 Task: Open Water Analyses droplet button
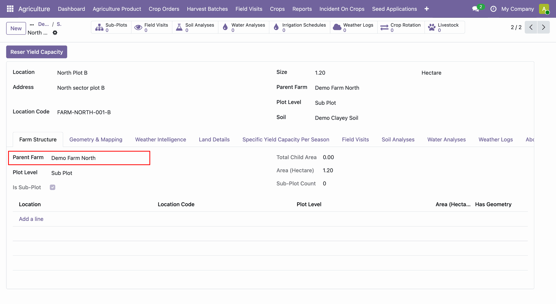click(244, 27)
